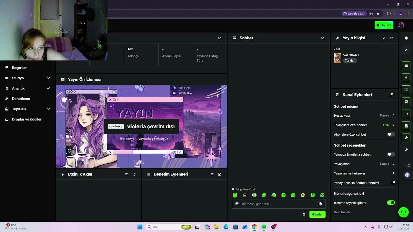Insert the first green emote
This screenshot has width=413, height=232.
(235, 195)
